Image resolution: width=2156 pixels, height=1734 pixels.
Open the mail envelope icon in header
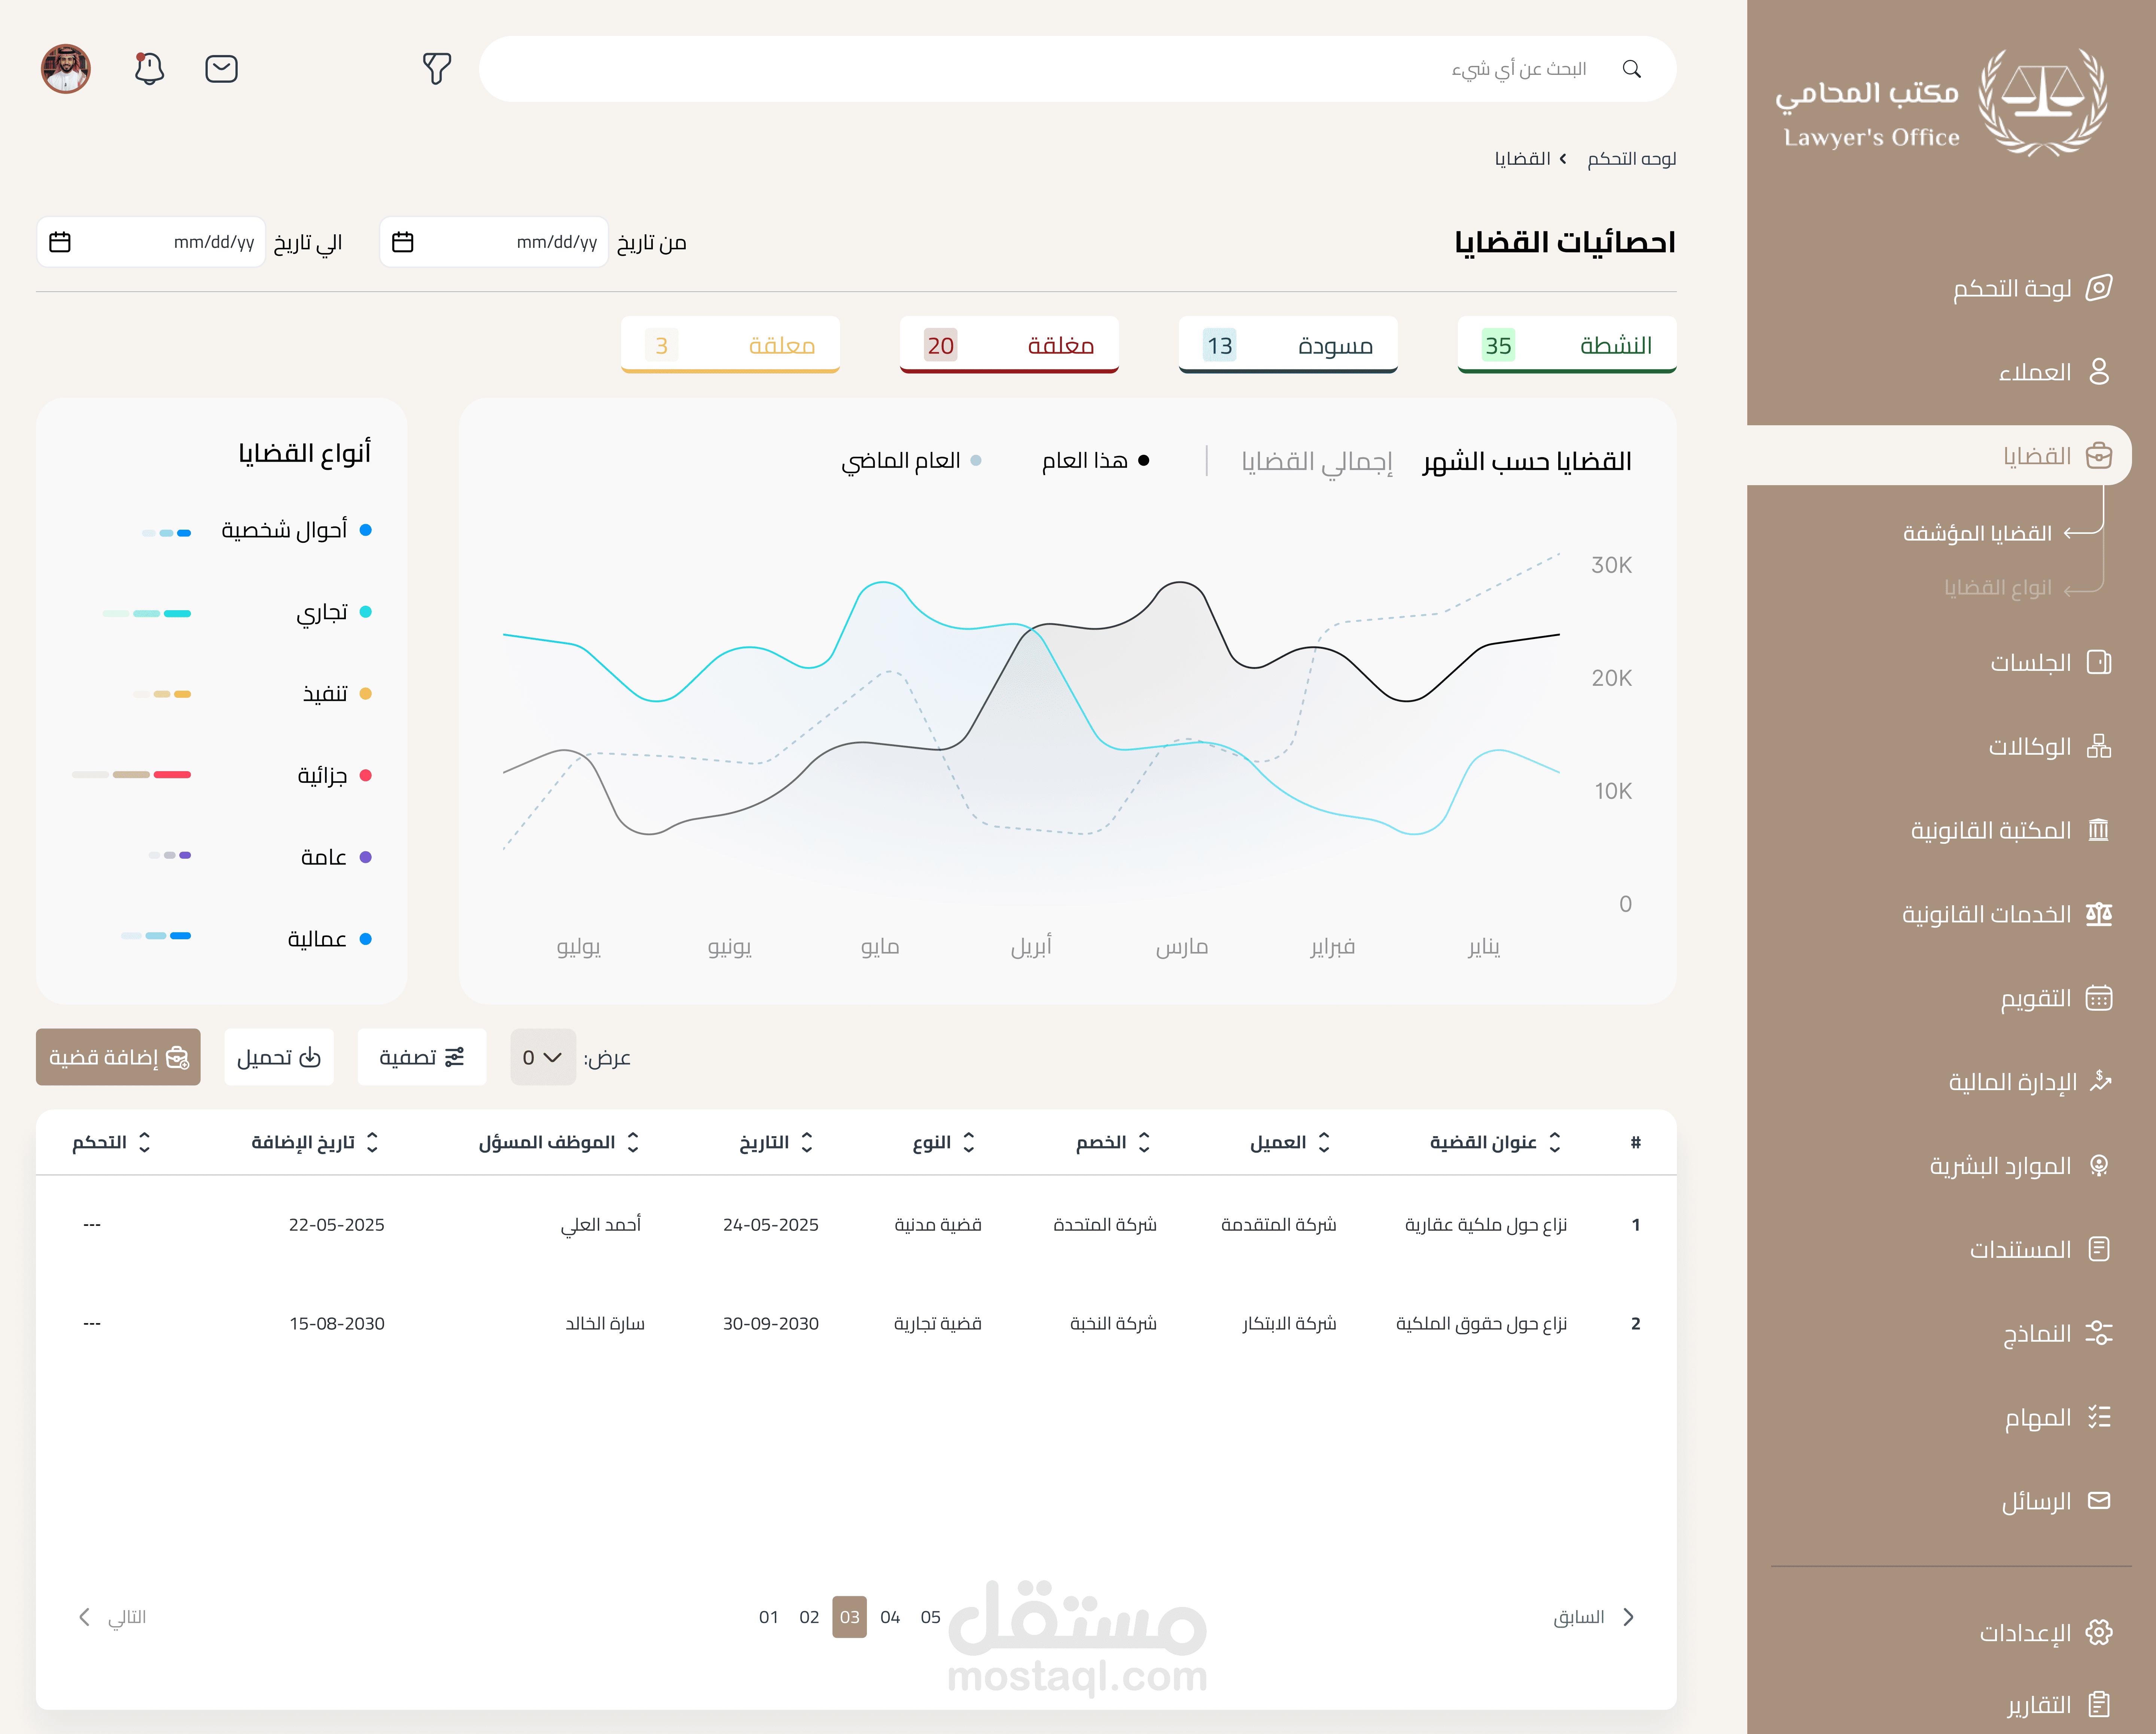tap(221, 68)
